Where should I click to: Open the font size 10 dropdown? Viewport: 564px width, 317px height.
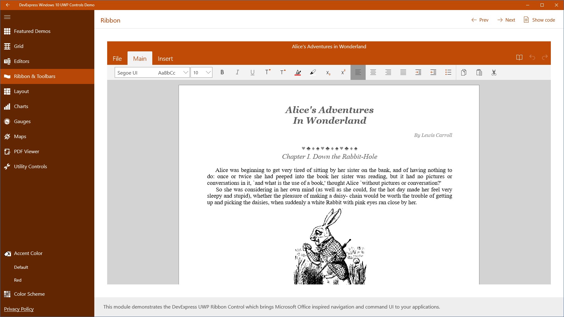click(x=201, y=73)
